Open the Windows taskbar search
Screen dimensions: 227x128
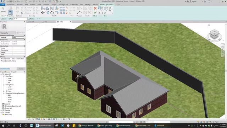click(9, 126)
